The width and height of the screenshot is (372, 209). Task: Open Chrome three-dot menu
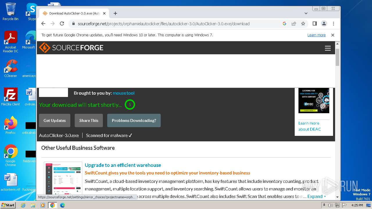tap(333, 24)
